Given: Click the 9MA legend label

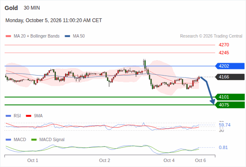Looking at the screenshot, I should pyautogui.click(x=38, y=116).
